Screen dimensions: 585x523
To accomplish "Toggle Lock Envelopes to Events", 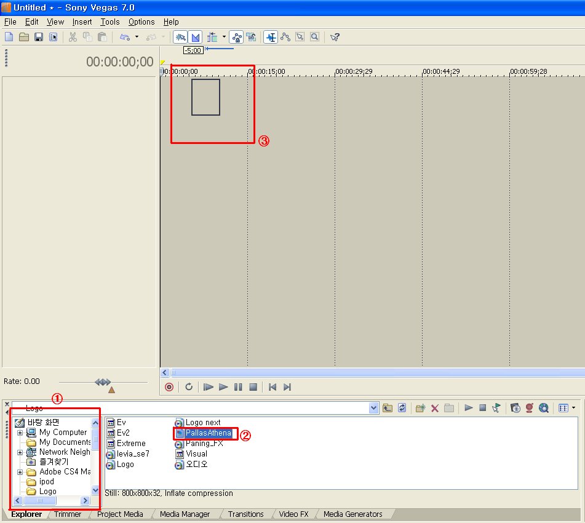I will click(236, 37).
